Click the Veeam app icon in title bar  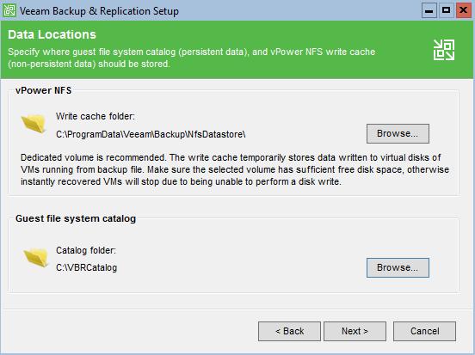pyautogui.click(x=9, y=10)
